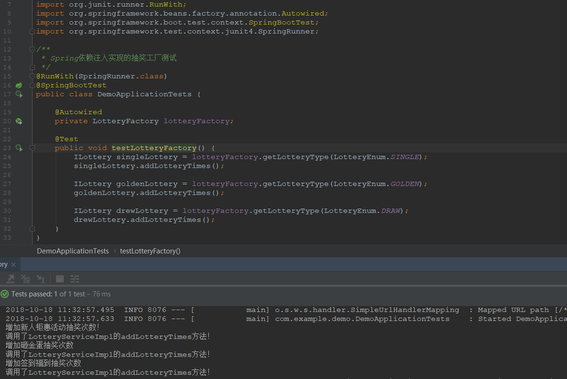Close the run tab ending in 'ory'
Image resolution: width=567 pixels, height=379 pixels.
(13, 265)
